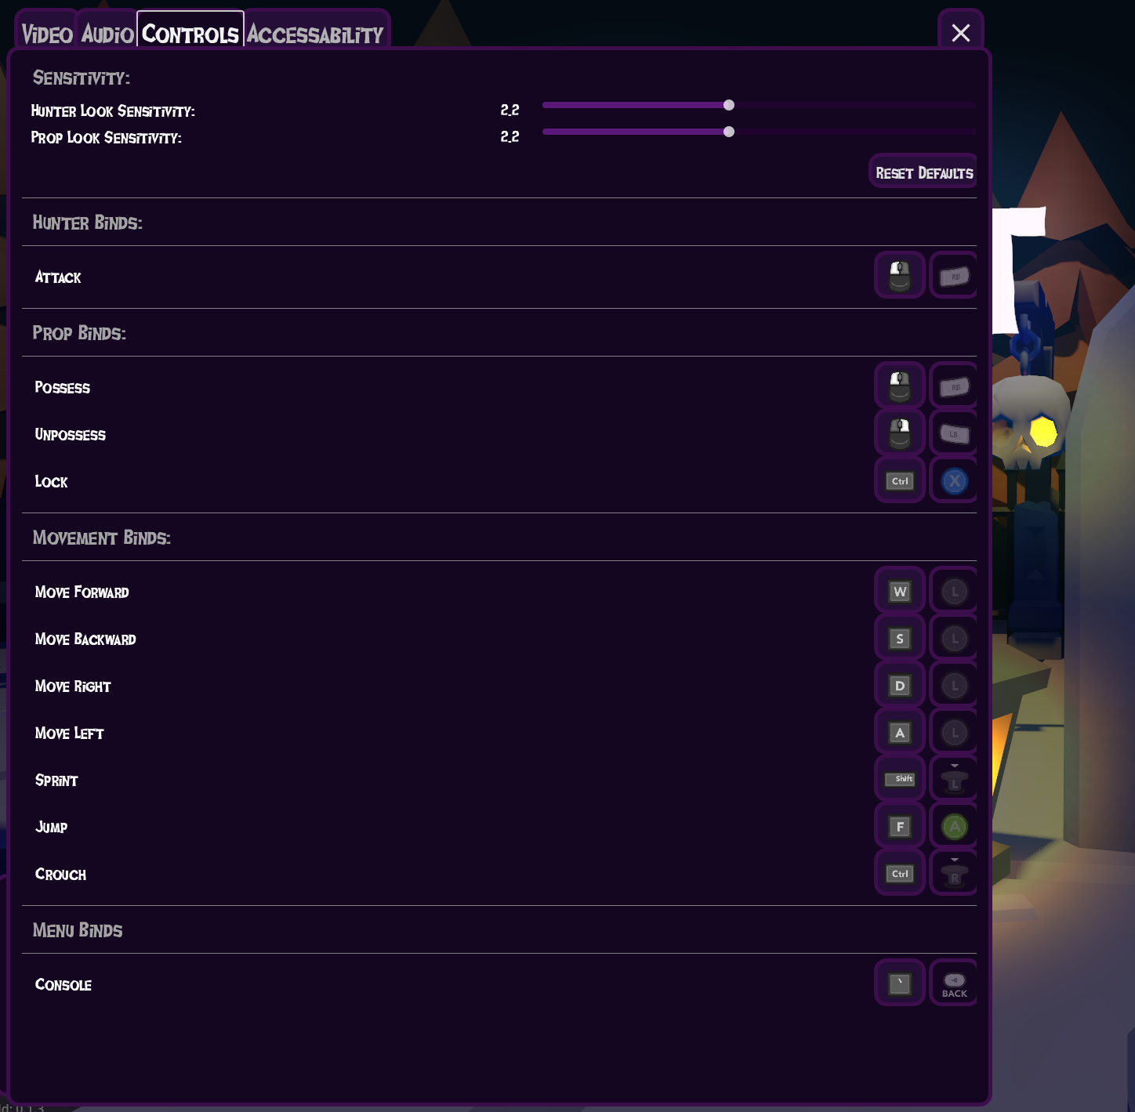
Task: Click the X gamepad bind for Lock
Action: tap(953, 480)
